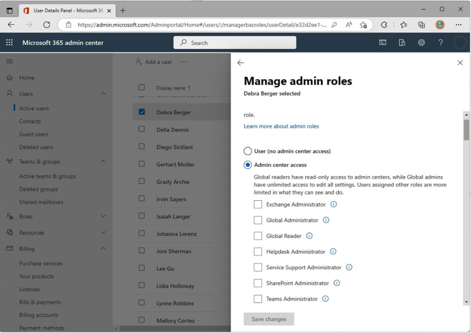This screenshot has height=333, width=471.
Task: Open Deleted users in navigation
Action: pos(36,147)
